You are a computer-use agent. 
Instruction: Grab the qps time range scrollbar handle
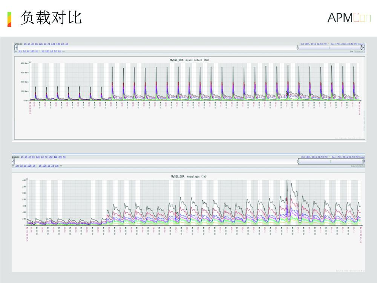[x=331, y=161]
